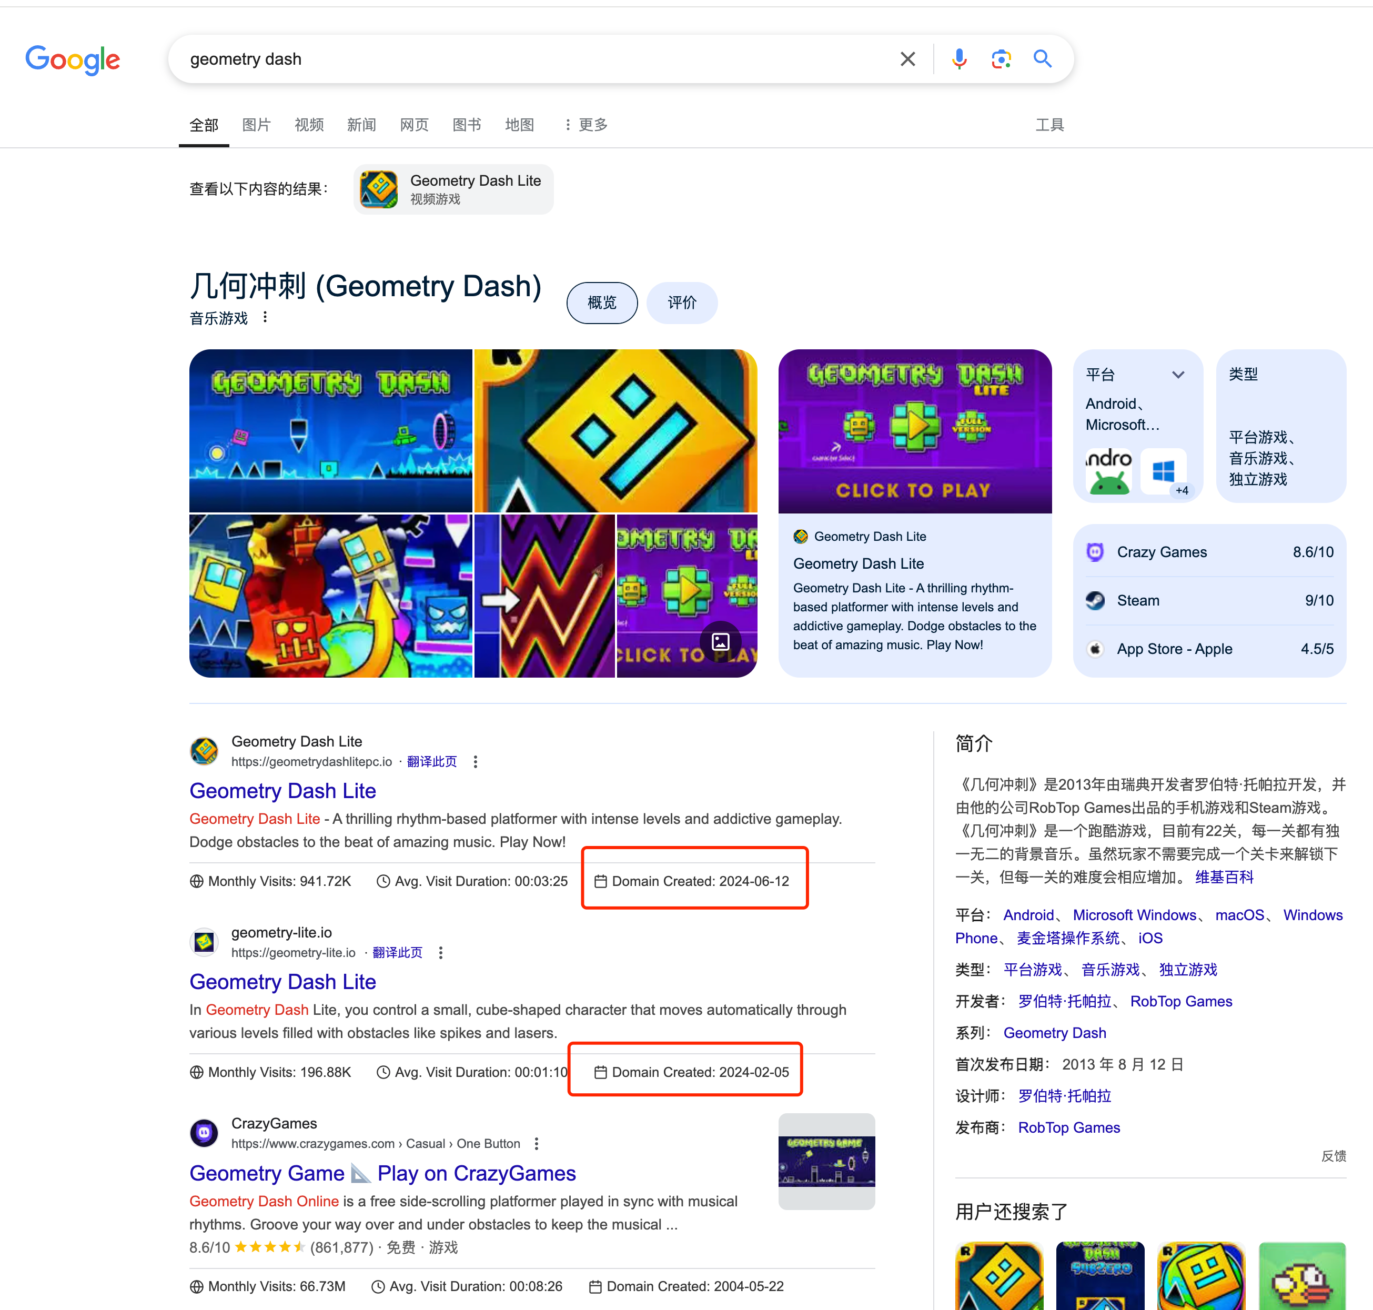Image resolution: width=1373 pixels, height=1310 pixels.
Task: Click the CrazyGames result favicon
Action: coord(204,1133)
